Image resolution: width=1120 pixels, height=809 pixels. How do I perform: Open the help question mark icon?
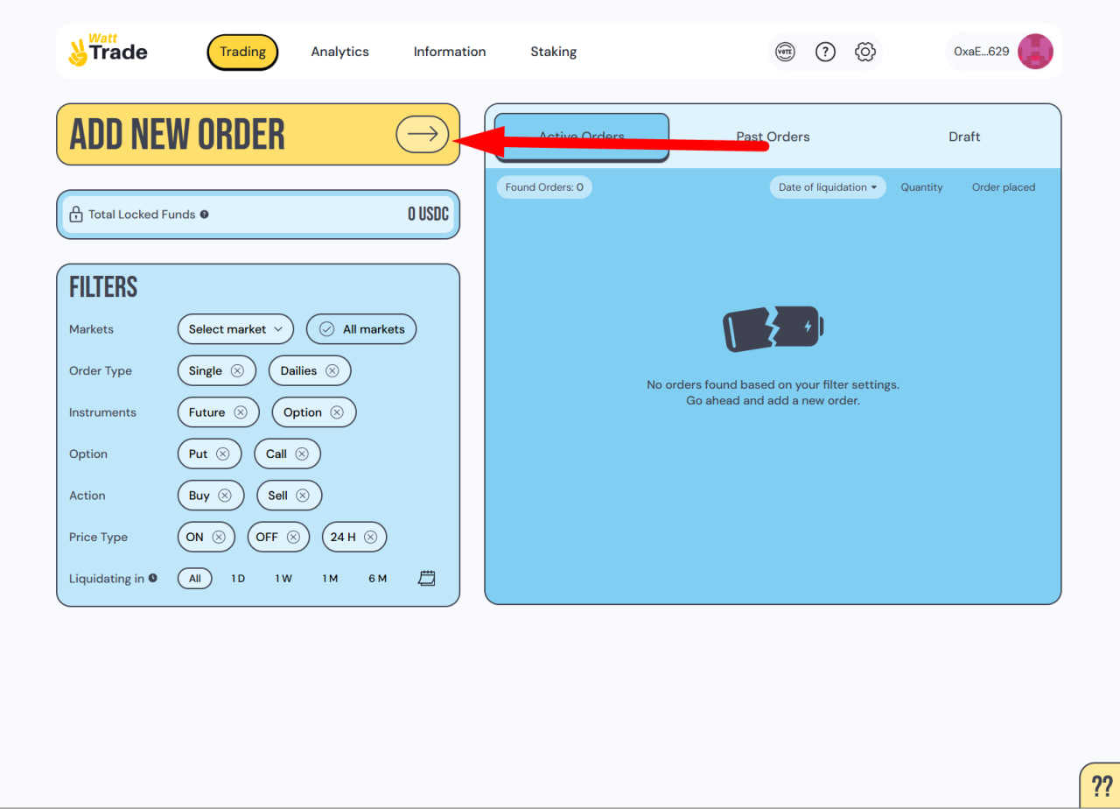(x=825, y=52)
